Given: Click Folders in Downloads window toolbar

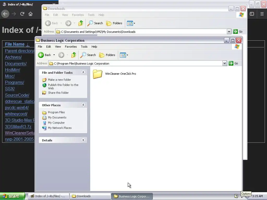Looking at the screenshot, I should [x=114, y=23].
